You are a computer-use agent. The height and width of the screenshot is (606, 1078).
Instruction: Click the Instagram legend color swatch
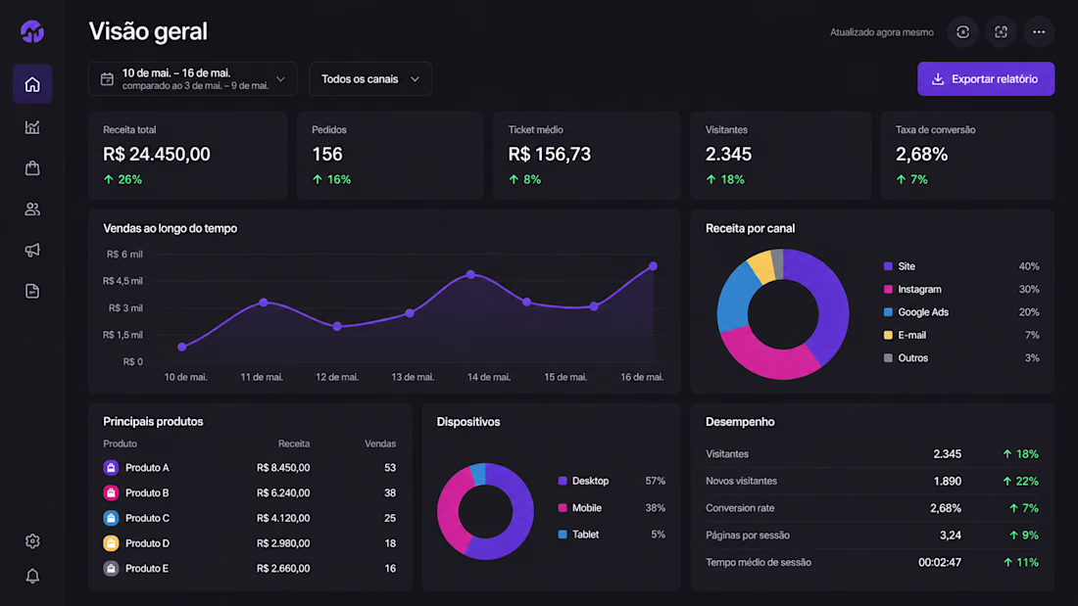tap(888, 289)
